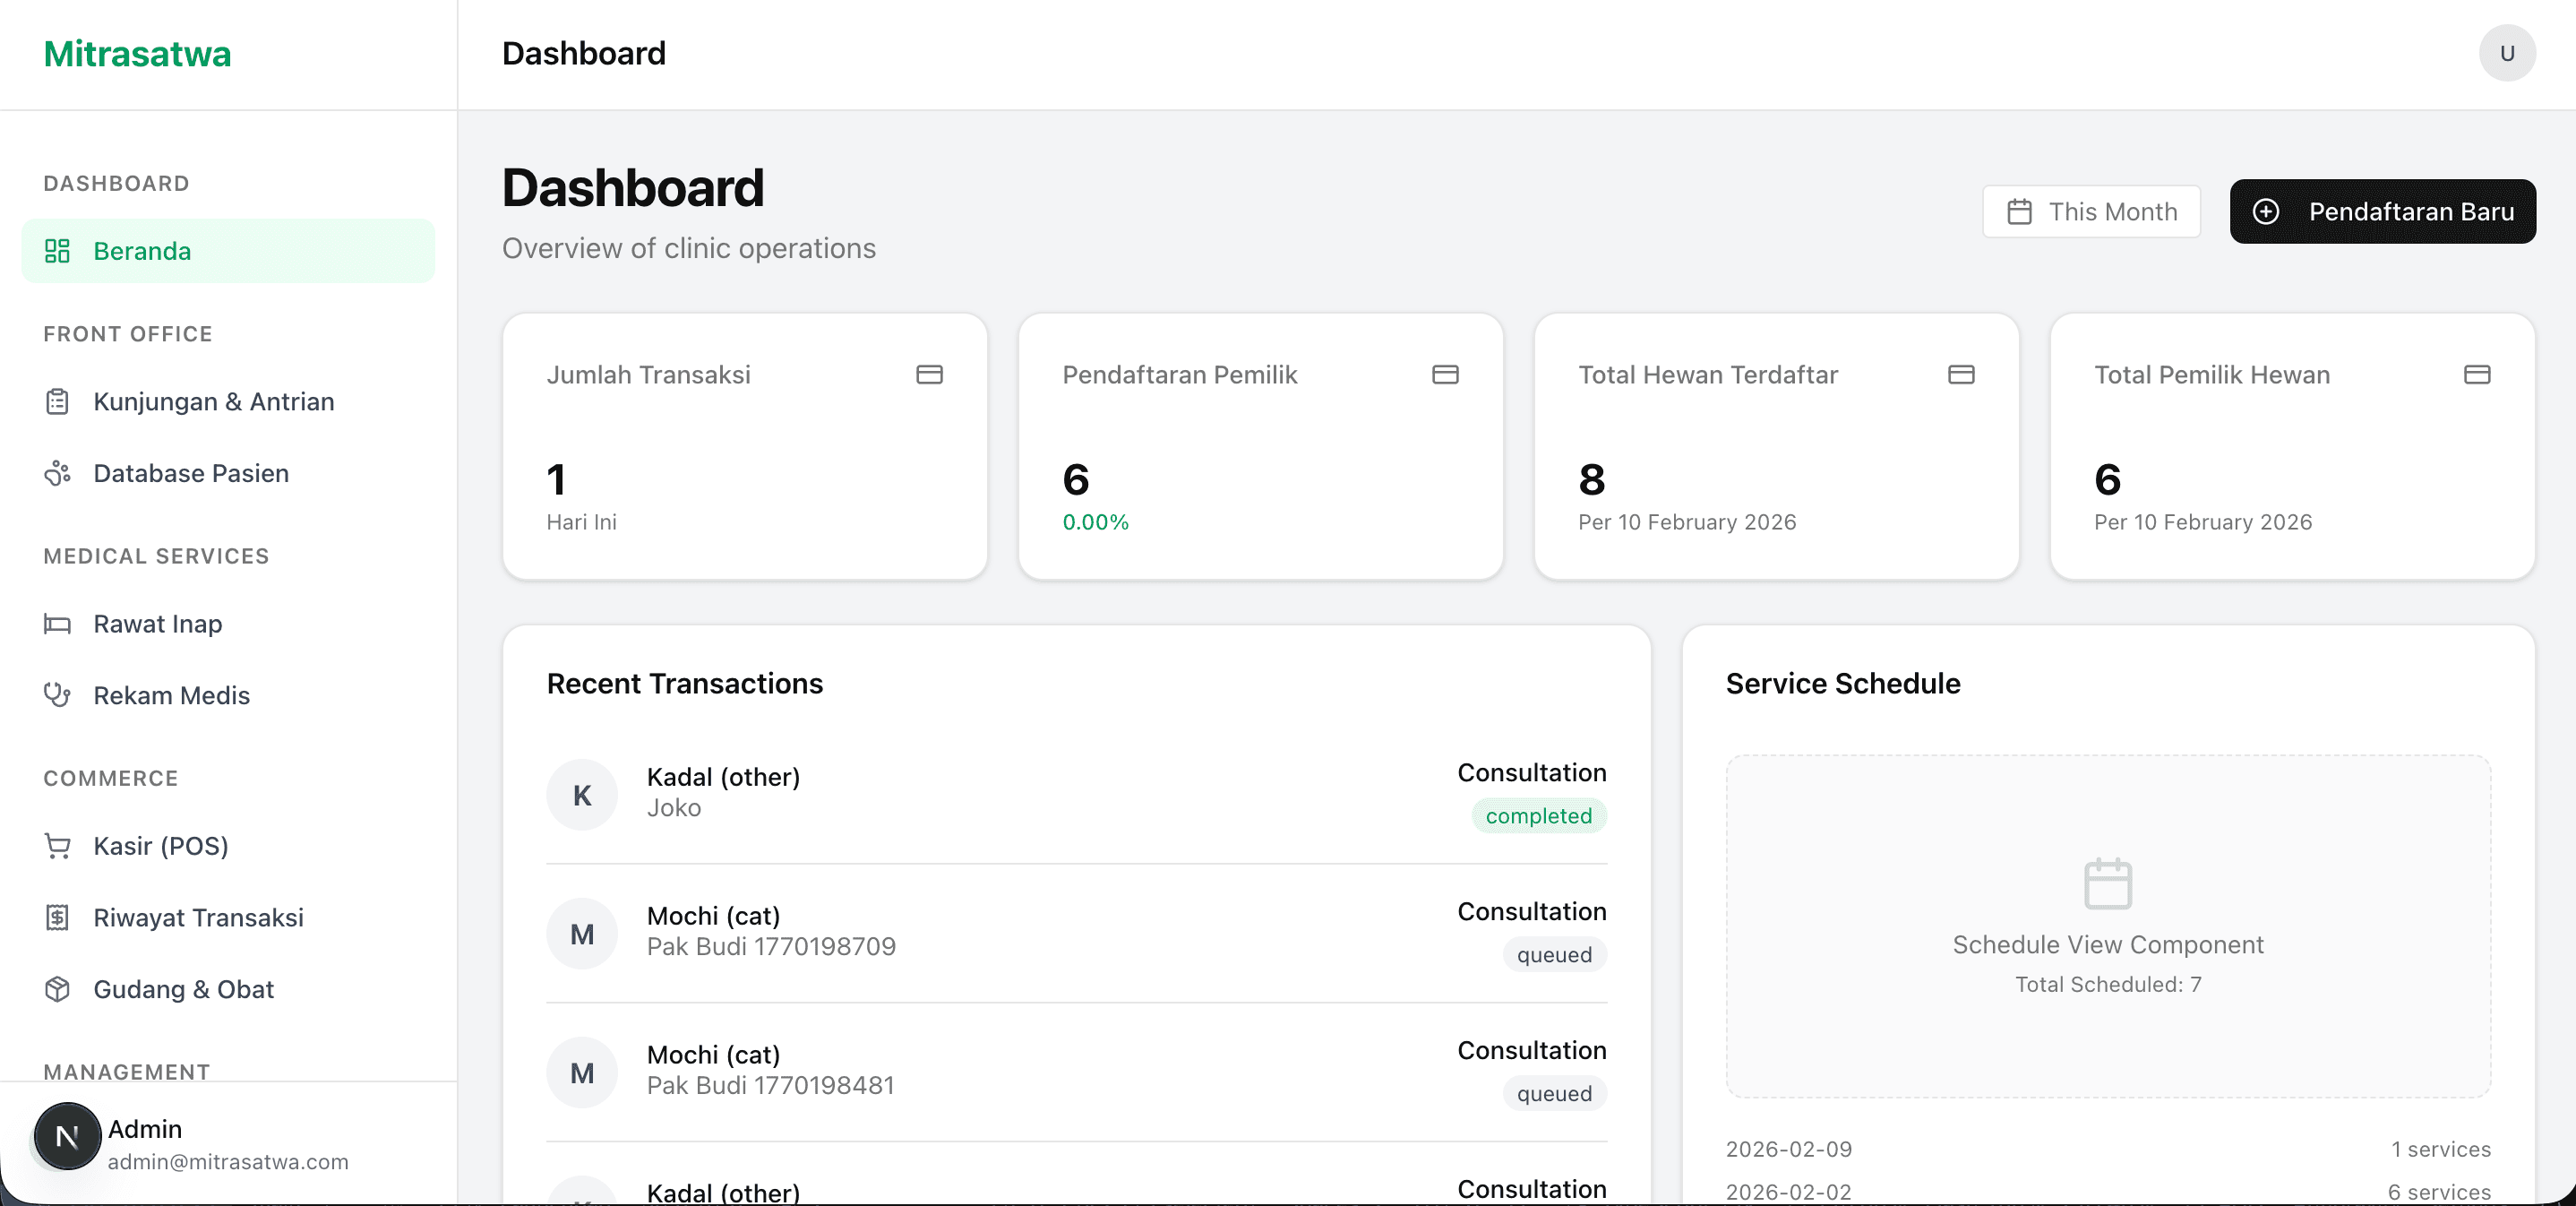Click the card icon on Jumlah Transaksi

[929, 374]
